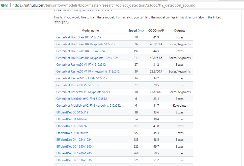
Task: Click speed value 197 for HourGlass104 1024x1024
Action: [x=136, y=51]
